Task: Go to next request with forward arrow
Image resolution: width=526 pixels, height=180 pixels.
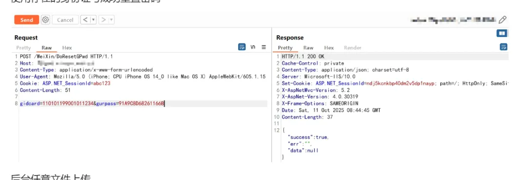Action: click(x=103, y=20)
